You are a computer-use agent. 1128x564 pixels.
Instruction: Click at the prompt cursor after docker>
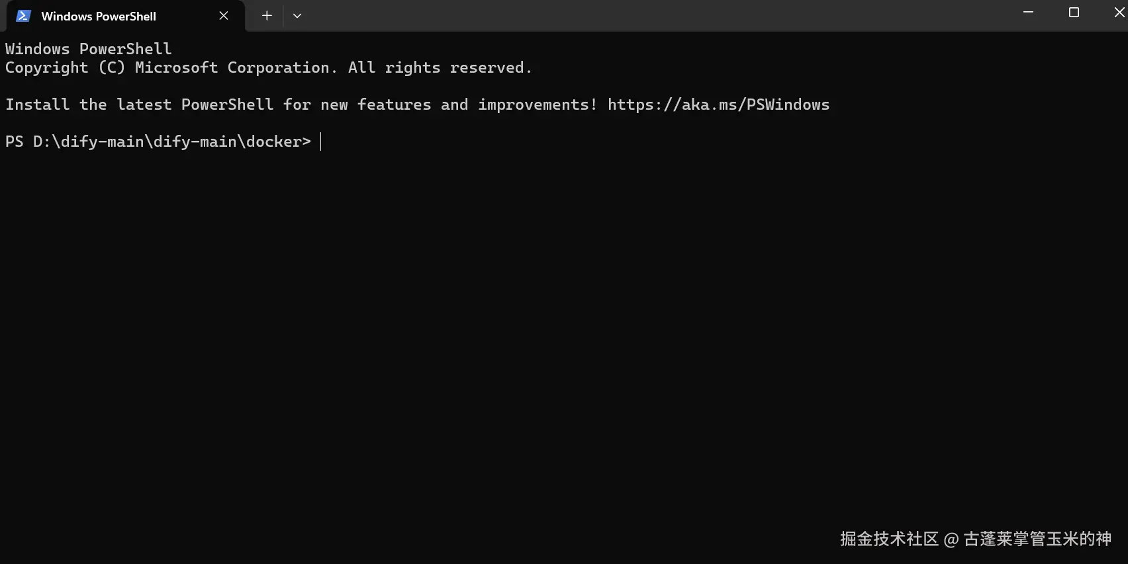pyautogui.click(x=321, y=141)
